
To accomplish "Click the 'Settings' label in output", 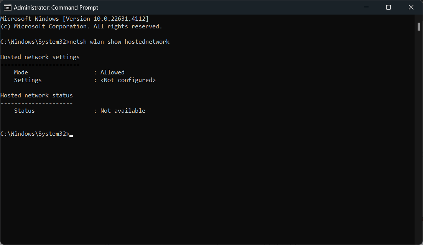I will [x=28, y=80].
